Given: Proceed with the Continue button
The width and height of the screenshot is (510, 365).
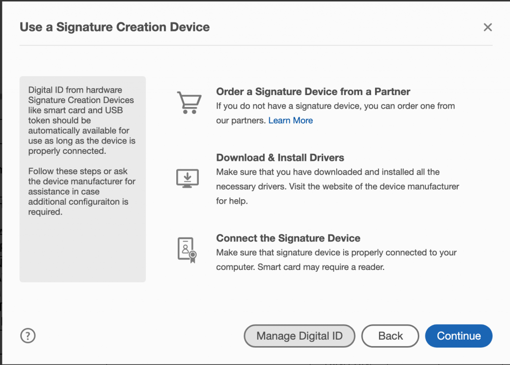Looking at the screenshot, I should click(459, 336).
